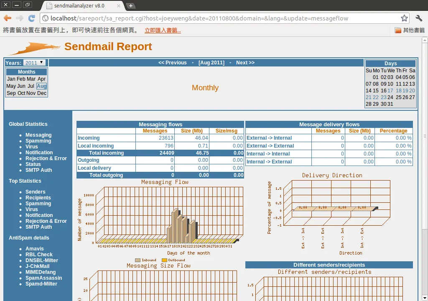Close the sendmailanalyzer v8.0 tab
Screen dimensions: 428x301
pos(118,6)
